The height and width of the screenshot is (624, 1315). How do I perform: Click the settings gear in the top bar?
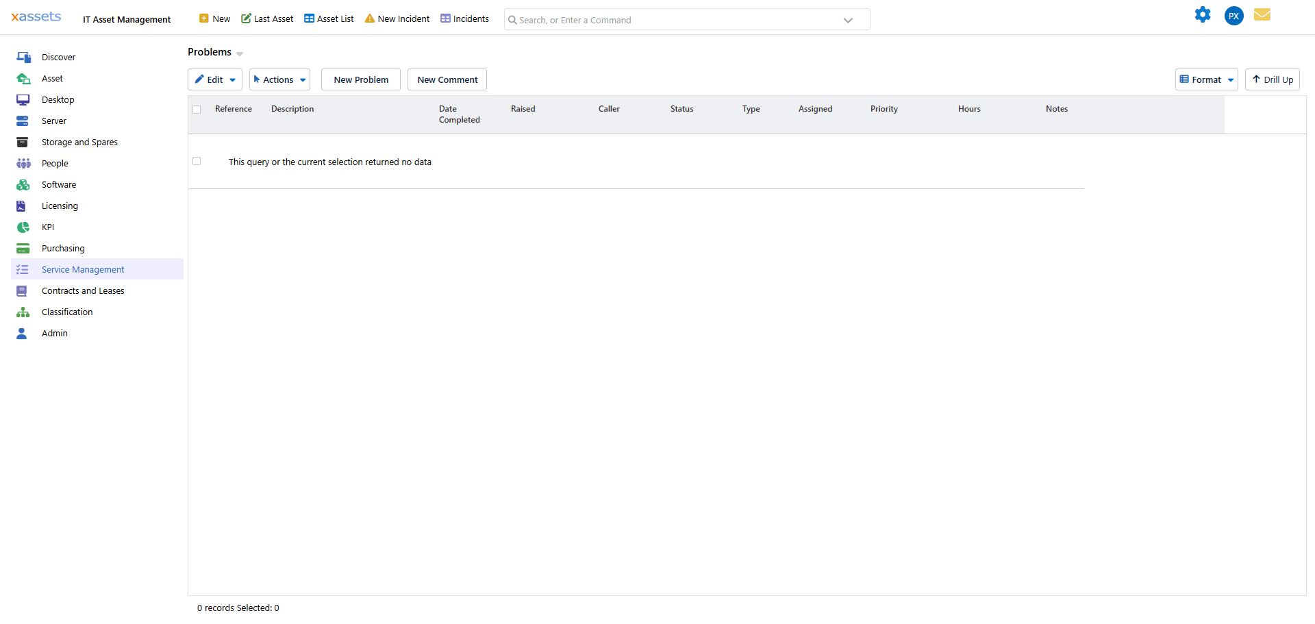[1203, 14]
